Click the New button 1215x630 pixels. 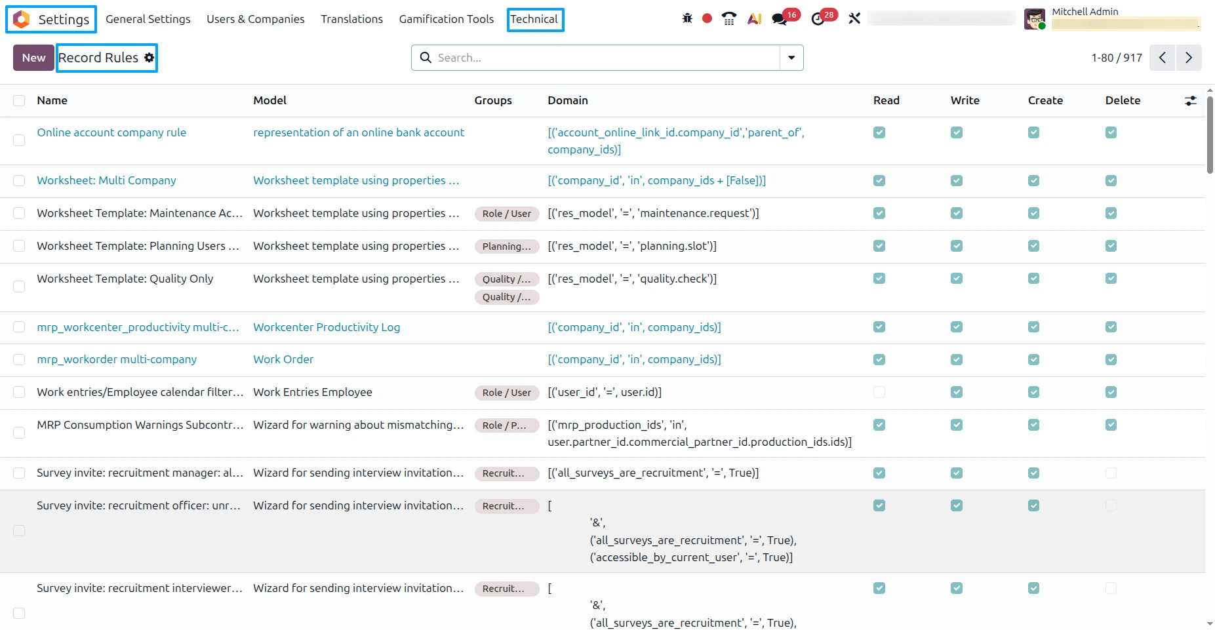[x=33, y=58]
